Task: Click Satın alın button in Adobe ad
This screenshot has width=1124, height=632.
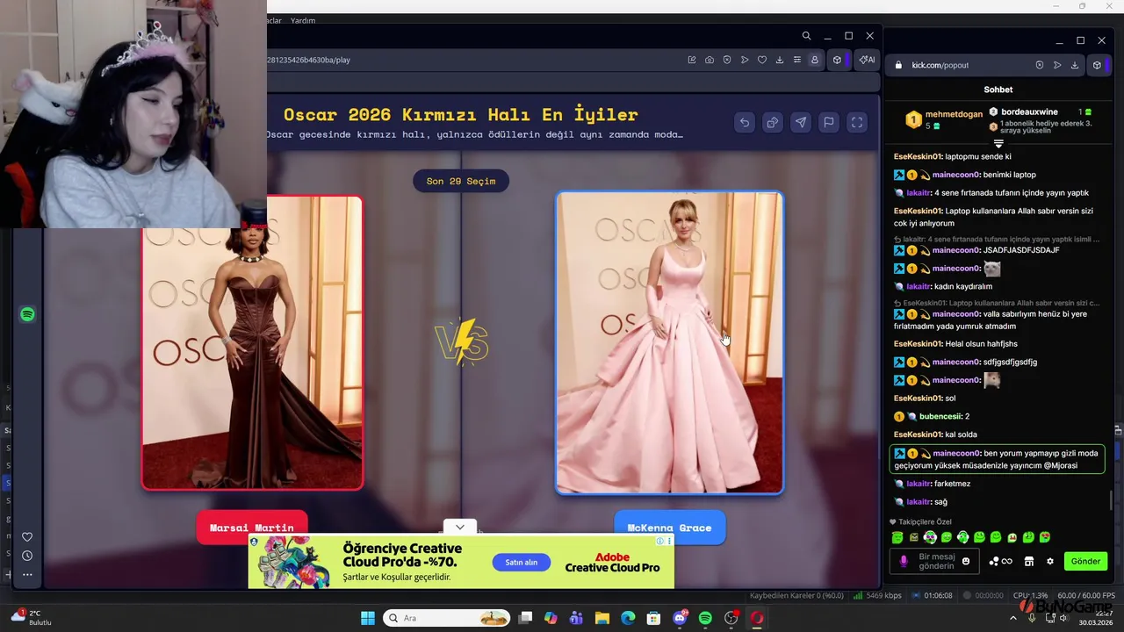Action: 522,562
